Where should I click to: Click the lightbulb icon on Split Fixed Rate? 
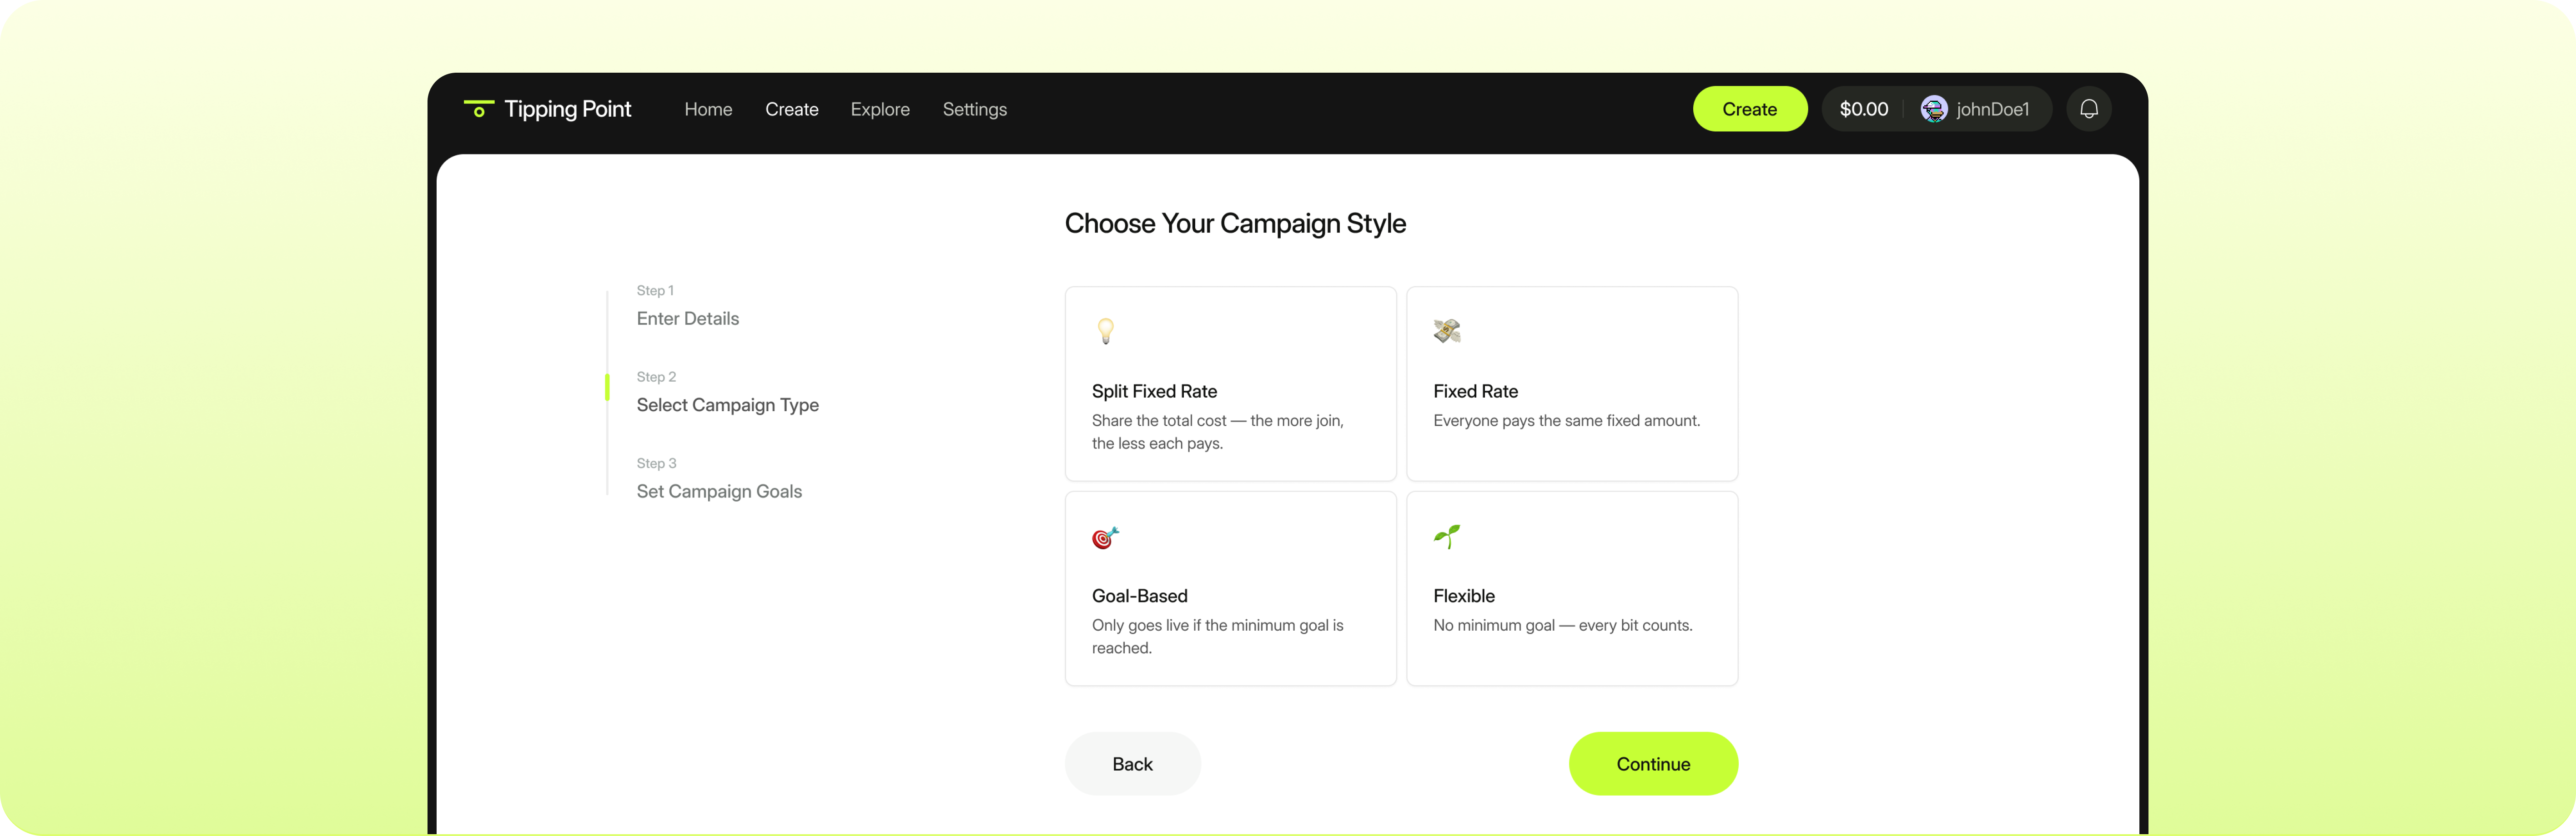[1105, 331]
